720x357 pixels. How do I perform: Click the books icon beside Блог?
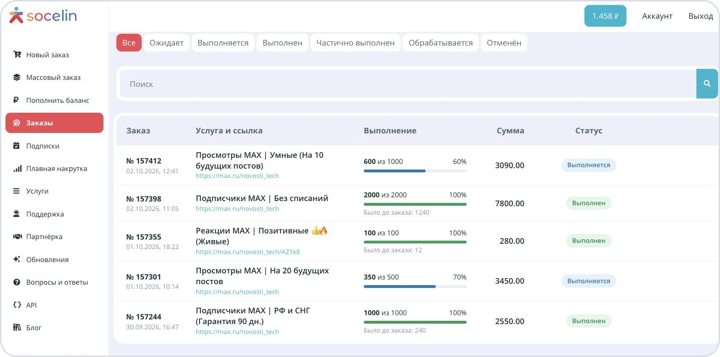click(17, 327)
